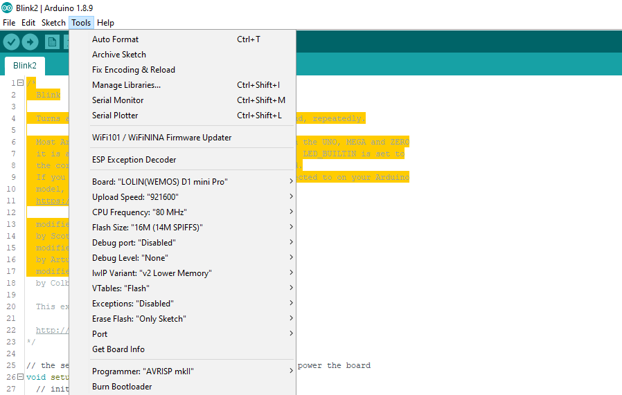Open the Serial Plotter

[x=182, y=116]
